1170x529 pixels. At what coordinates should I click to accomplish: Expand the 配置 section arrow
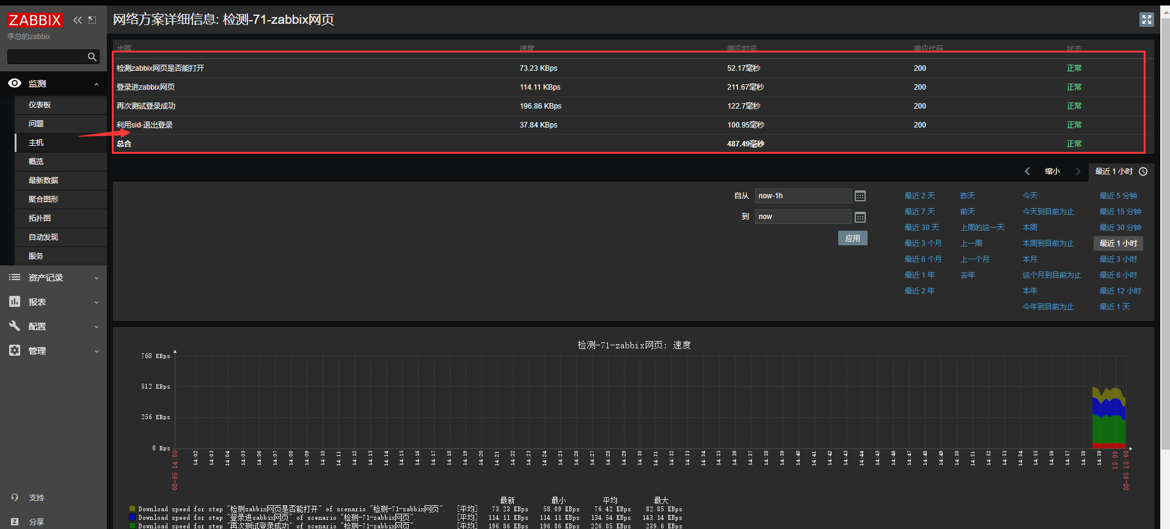tap(97, 327)
